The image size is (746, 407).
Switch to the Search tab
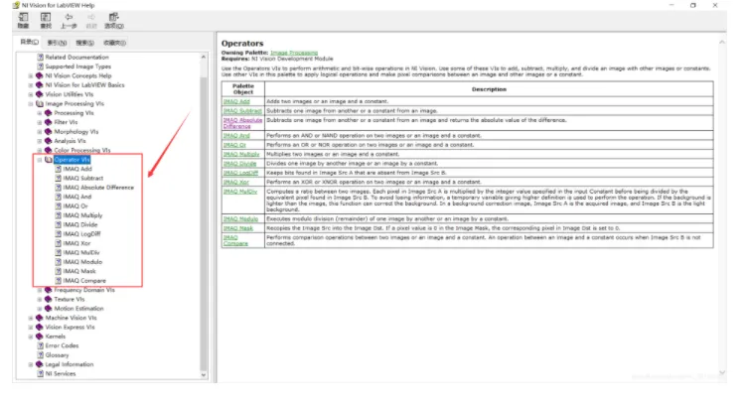(84, 43)
